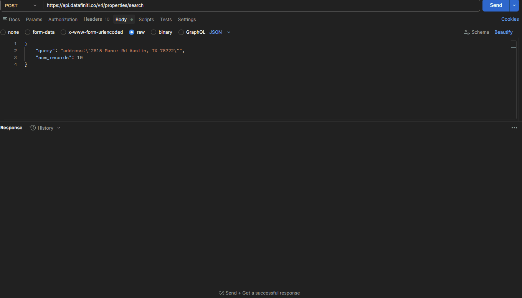This screenshot has width=522, height=298.
Task: Click "Send + Get a successful response" hint
Action: click(259, 293)
